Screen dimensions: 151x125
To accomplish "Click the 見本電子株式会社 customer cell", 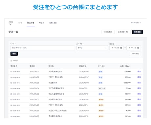I will tap(55, 116).
